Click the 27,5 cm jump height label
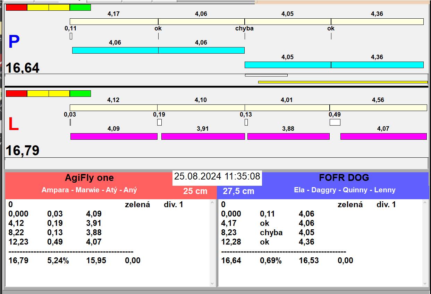 238,191
